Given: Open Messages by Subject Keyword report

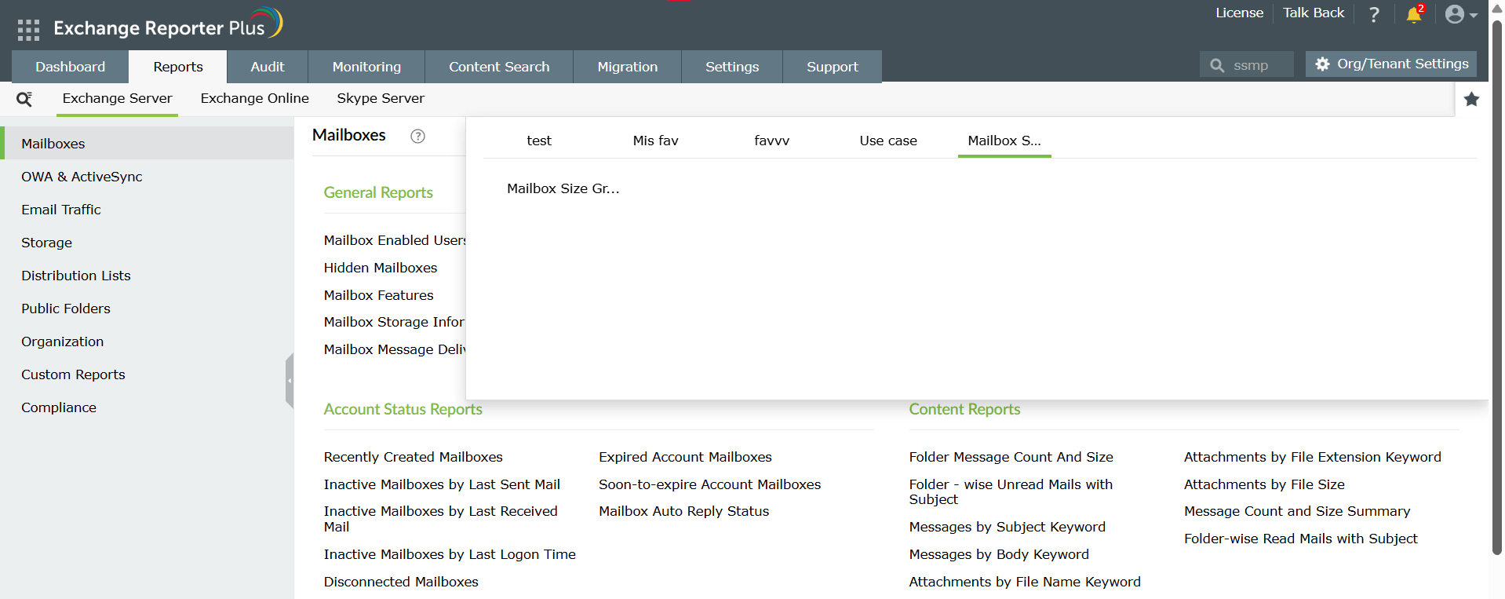Looking at the screenshot, I should click(1007, 527).
